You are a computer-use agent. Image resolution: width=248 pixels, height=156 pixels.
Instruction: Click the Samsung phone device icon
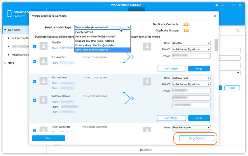tap(9, 14)
